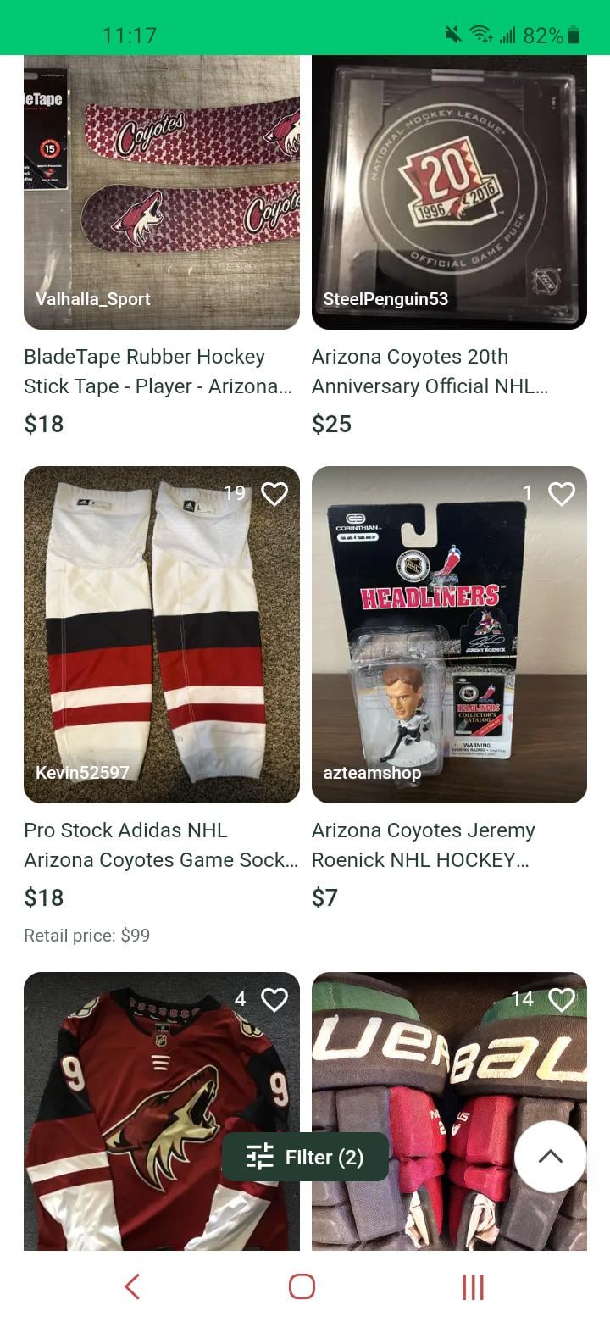Open seller Kevin52597's profile
Viewport: 610px width, 1322px height.
[82, 772]
